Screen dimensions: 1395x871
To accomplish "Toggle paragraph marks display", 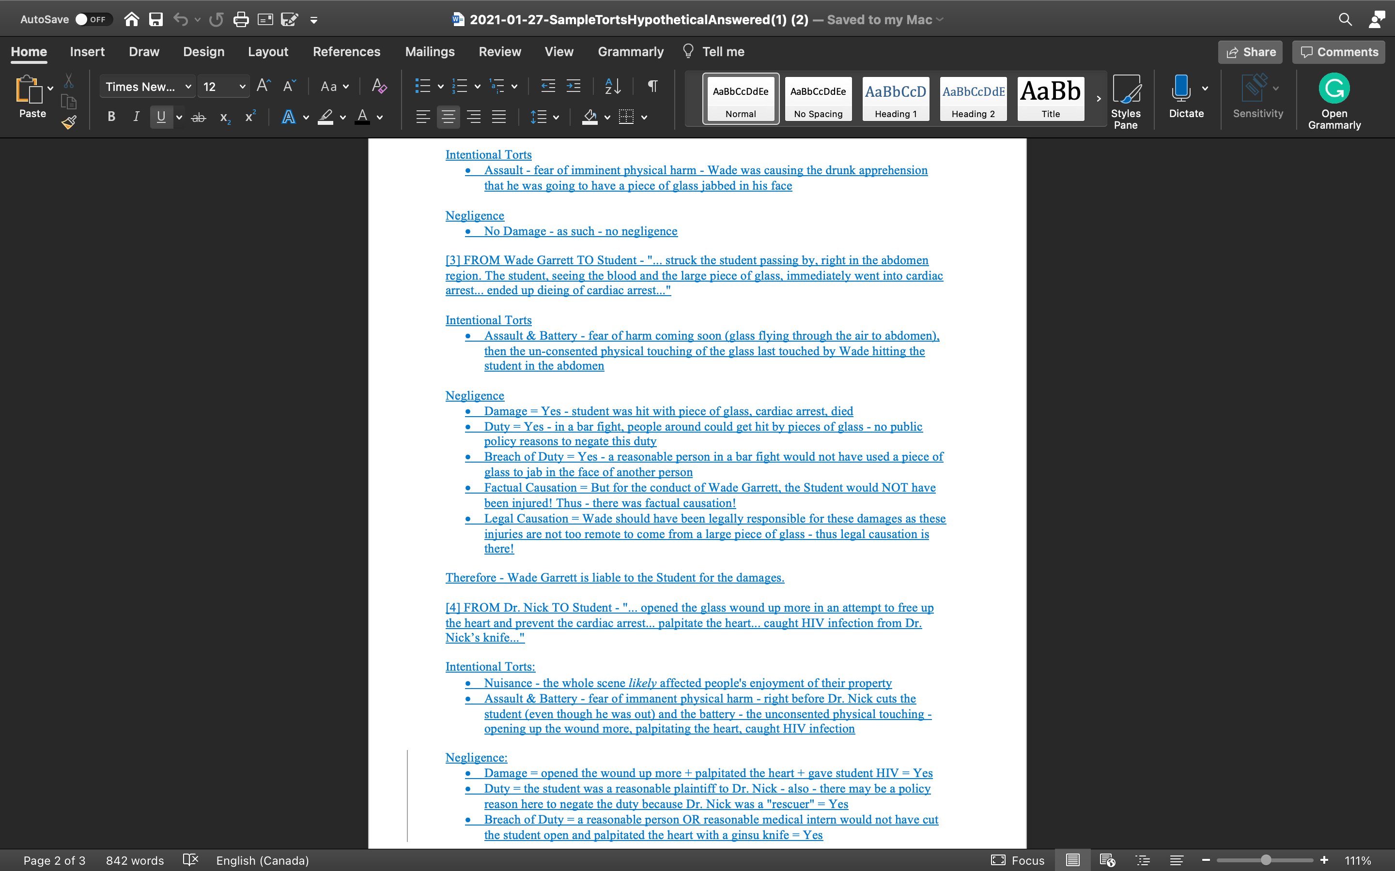I will (x=652, y=86).
